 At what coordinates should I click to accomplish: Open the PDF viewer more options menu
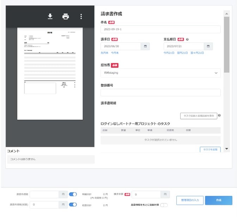click(x=81, y=17)
